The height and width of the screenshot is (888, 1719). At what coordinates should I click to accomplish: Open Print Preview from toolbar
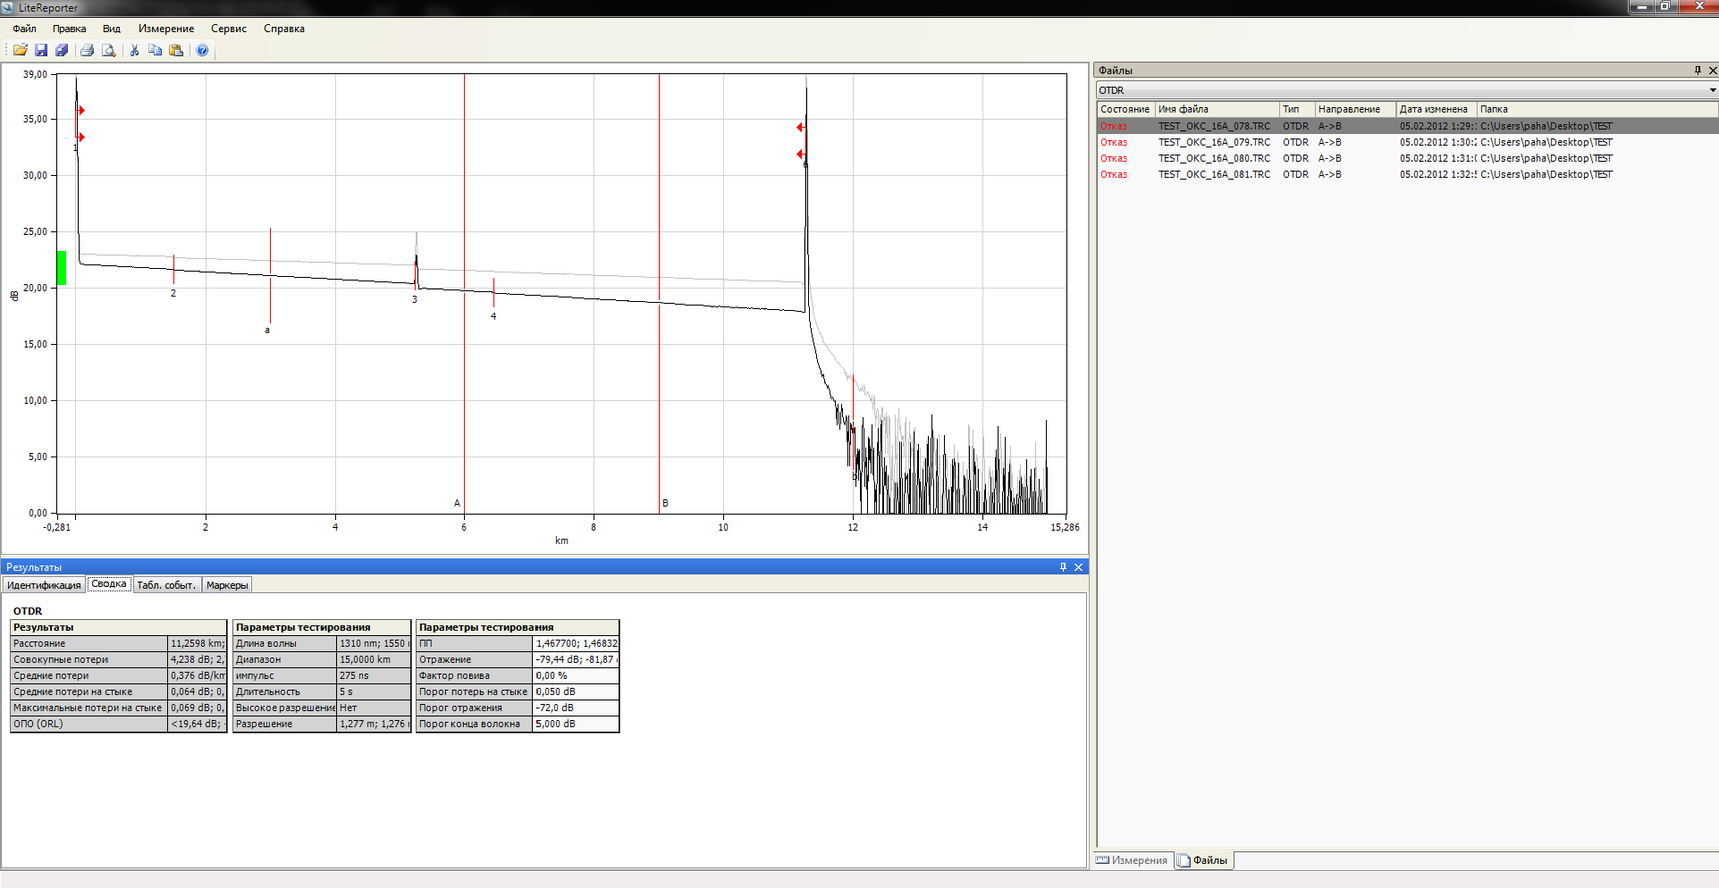(x=108, y=51)
